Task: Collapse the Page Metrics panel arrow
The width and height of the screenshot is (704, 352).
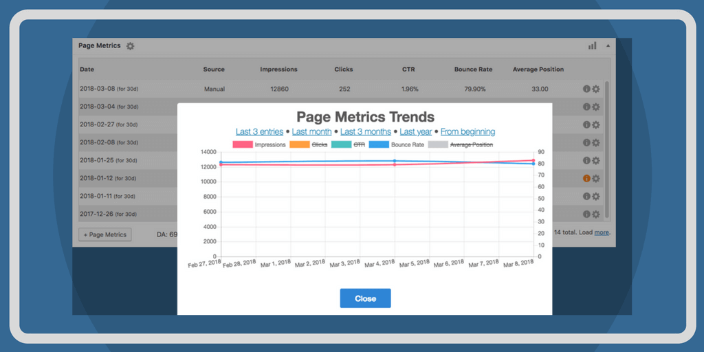Action: pyautogui.click(x=607, y=46)
